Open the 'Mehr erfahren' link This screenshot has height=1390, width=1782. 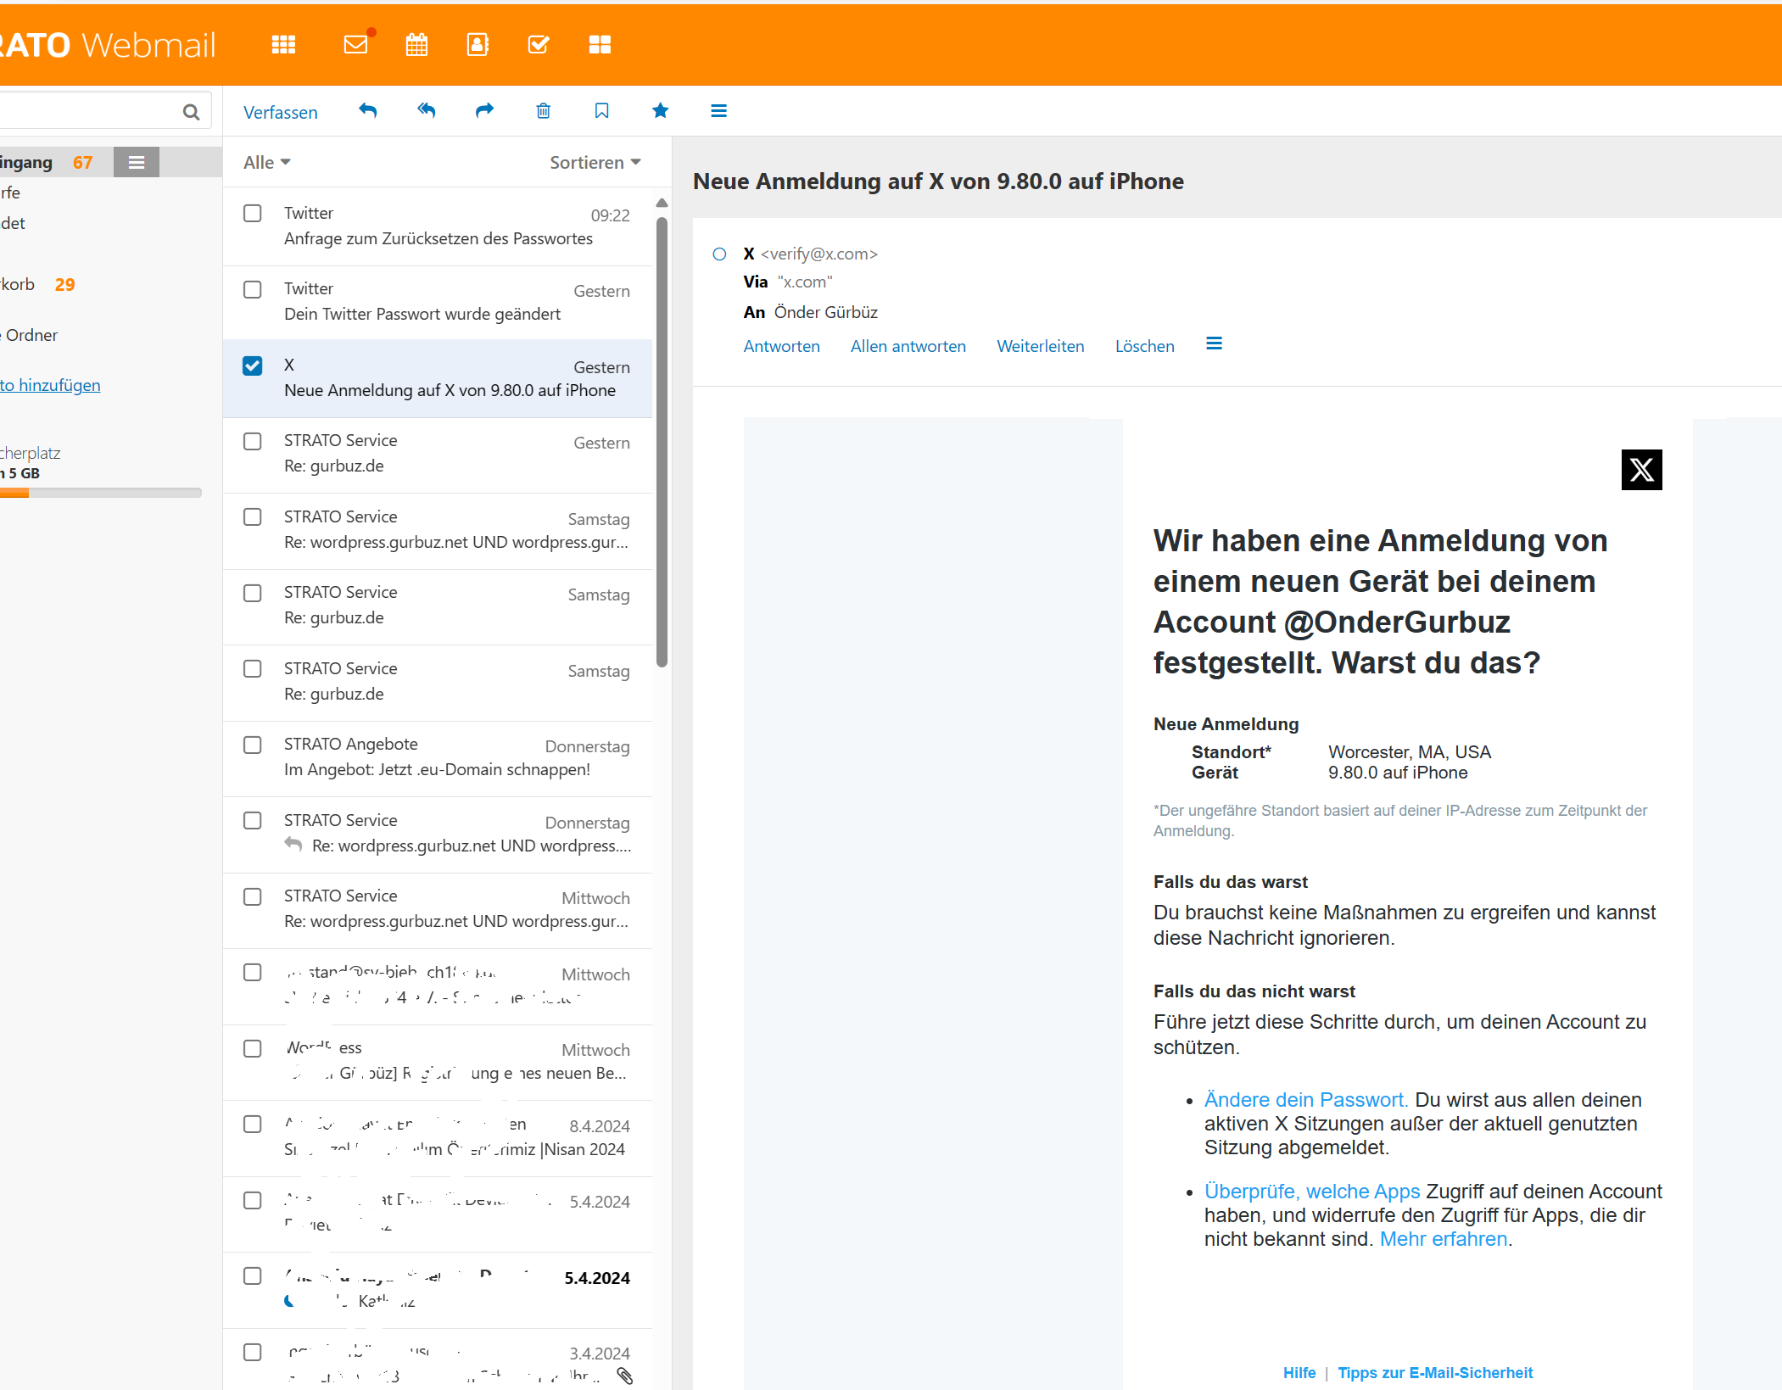(x=1444, y=1239)
